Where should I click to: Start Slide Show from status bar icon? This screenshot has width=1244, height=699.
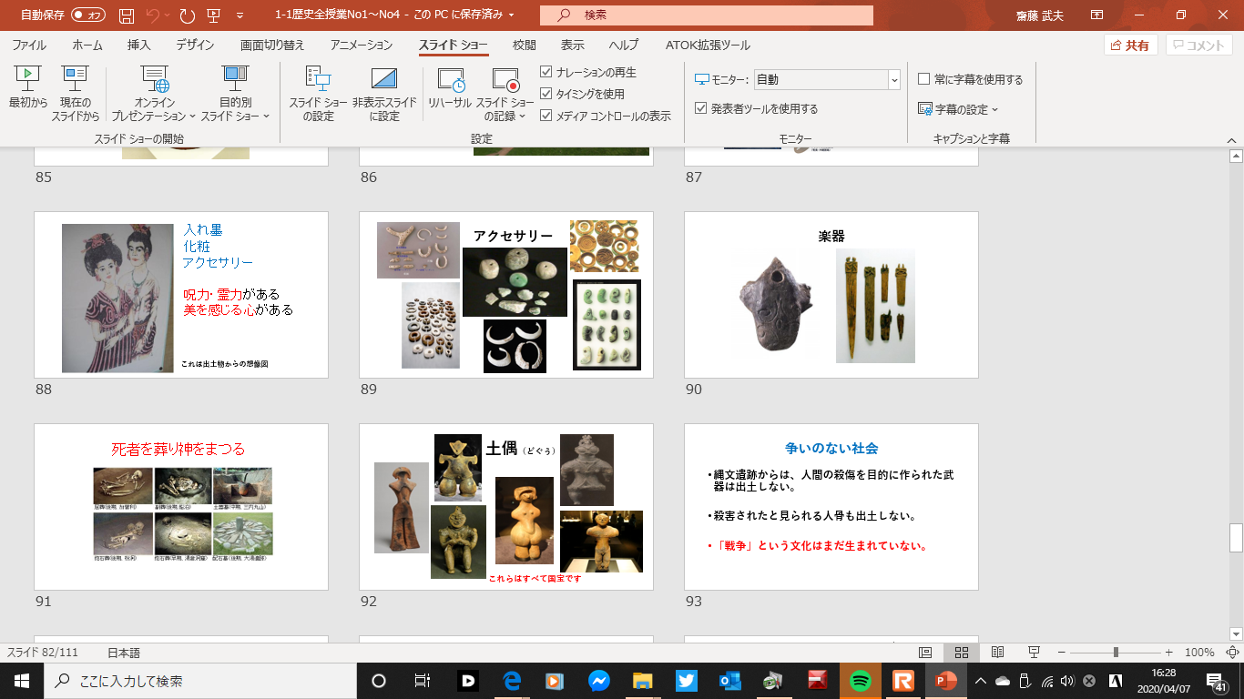1034,653
